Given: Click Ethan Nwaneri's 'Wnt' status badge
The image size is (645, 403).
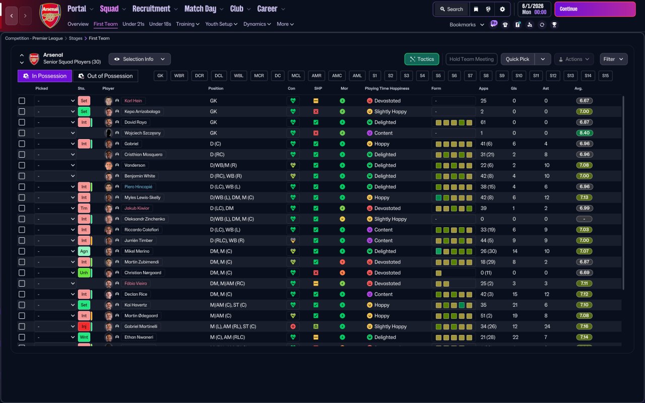Looking at the screenshot, I should pyautogui.click(x=84, y=337).
